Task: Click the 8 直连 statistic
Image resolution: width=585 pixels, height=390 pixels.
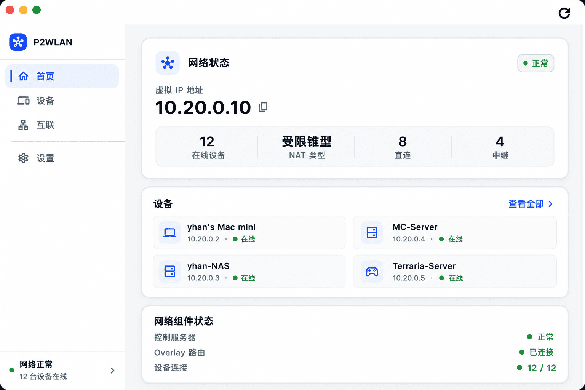Action: click(403, 147)
